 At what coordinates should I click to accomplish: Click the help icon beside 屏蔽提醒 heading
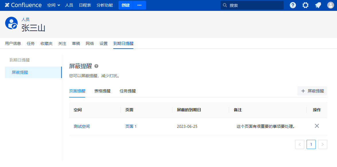96,66
